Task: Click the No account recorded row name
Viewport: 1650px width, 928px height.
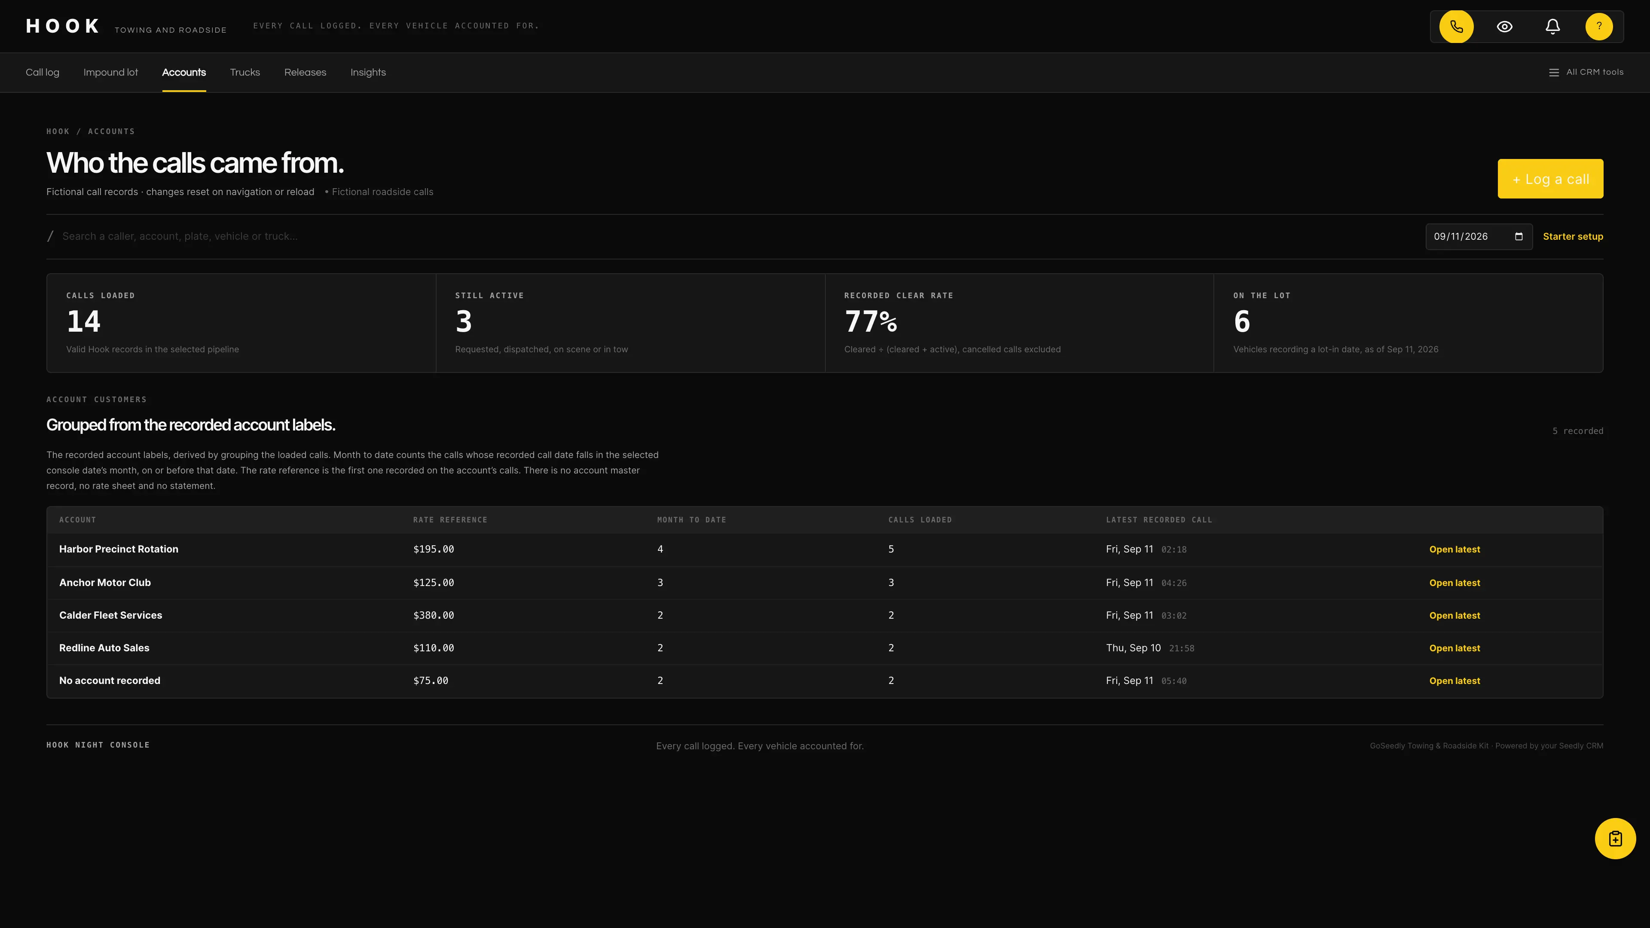Action: [x=110, y=680]
